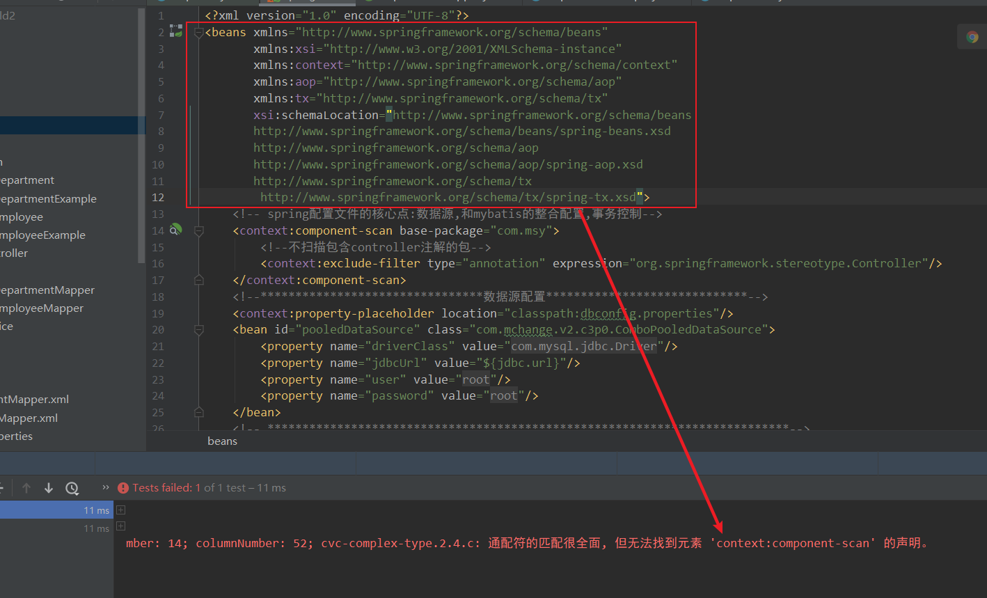Click the base-package value "com.msy"

(521, 230)
